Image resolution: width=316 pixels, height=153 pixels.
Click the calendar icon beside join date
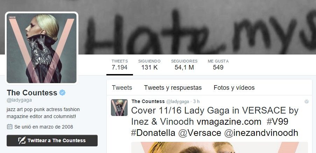[x=9, y=127]
